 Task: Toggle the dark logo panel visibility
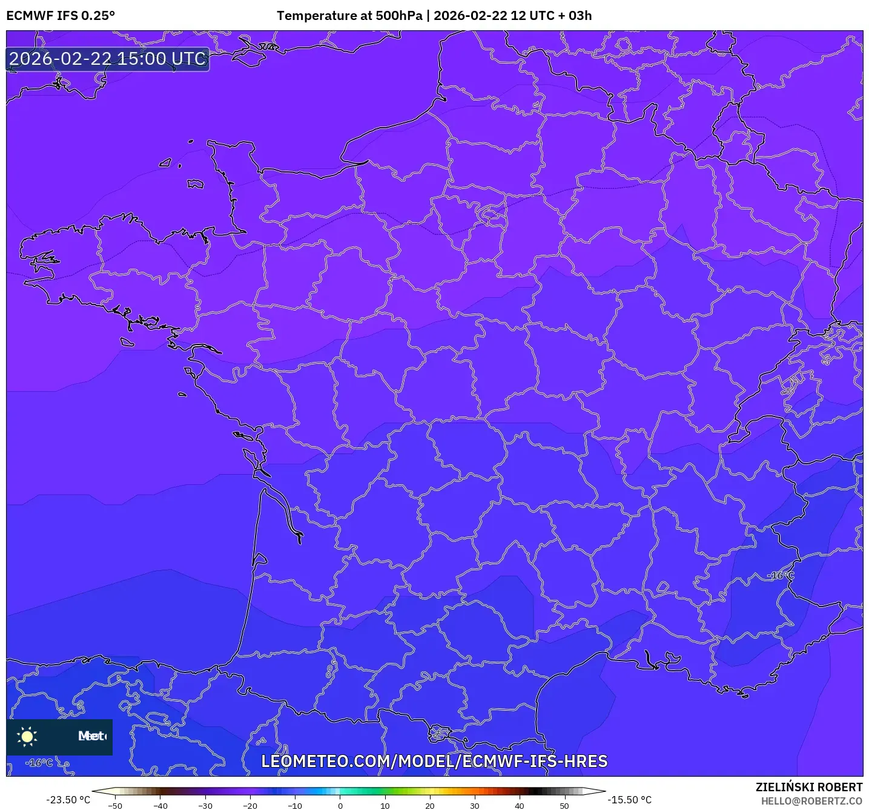[59, 737]
